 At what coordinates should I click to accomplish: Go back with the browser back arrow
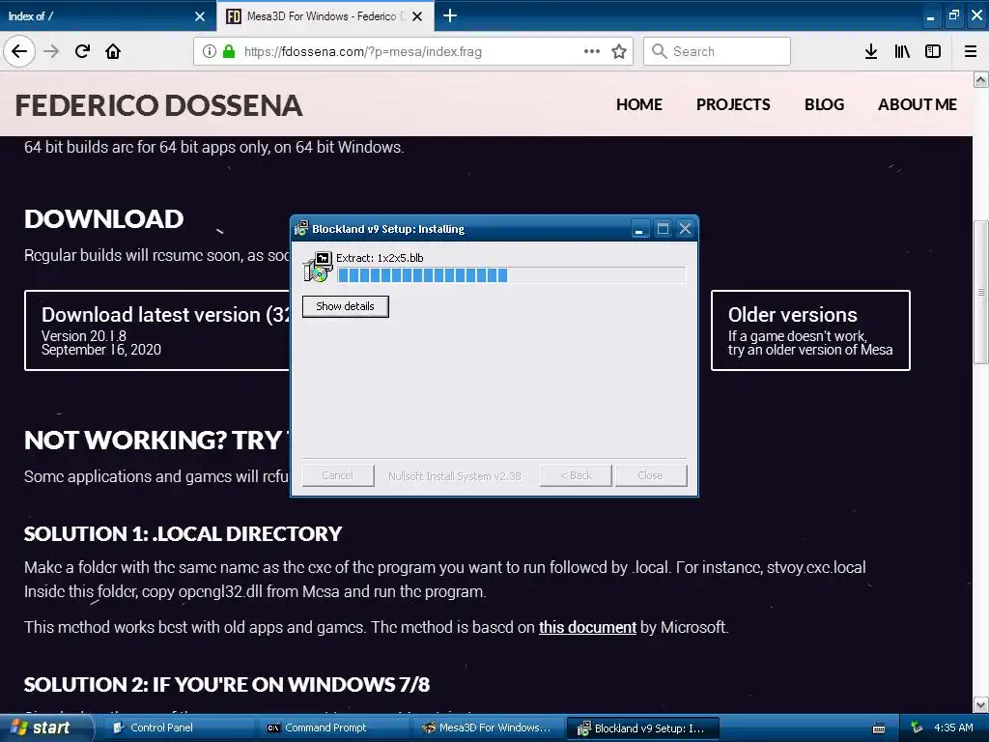tap(19, 51)
